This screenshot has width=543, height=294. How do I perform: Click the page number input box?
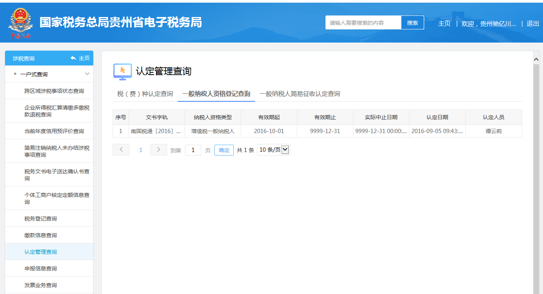pos(193,150)
